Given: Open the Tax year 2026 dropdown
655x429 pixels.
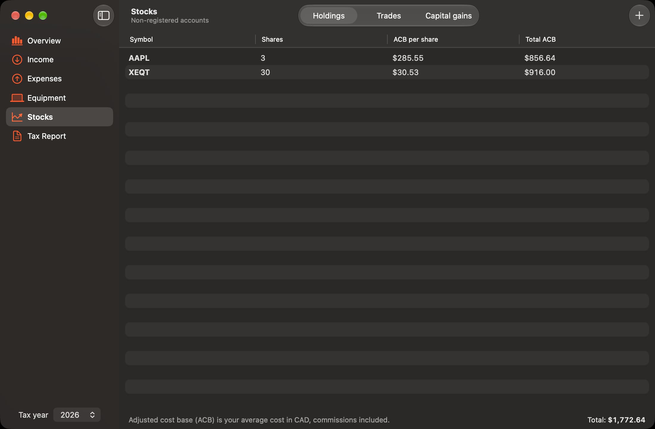Looking at the screenshot, I should click(77, 415).
